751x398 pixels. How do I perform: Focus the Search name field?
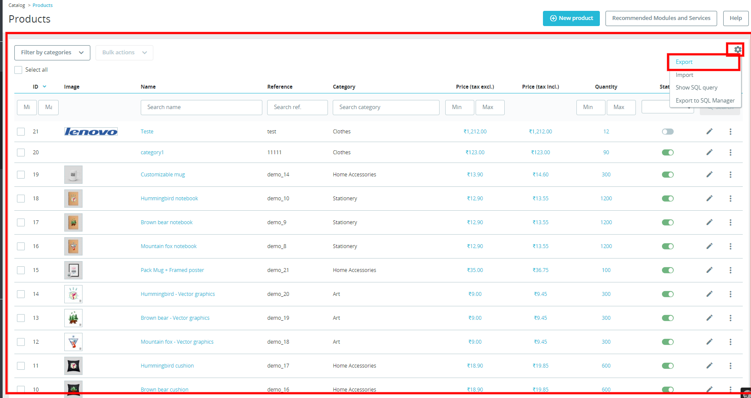click(x=202, y=107)
